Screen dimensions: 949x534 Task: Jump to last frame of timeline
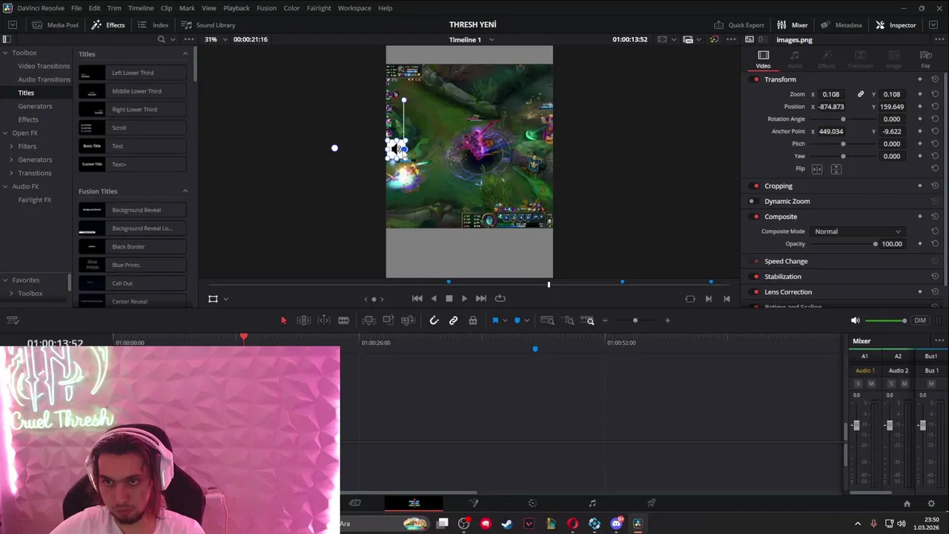480,298
